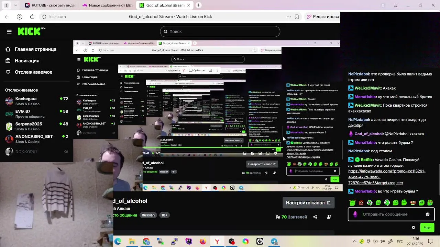Open browser profile icon in title bar
Image resolution: width=440 pixels, height=247 pixels.
click(x=383, y=5)
